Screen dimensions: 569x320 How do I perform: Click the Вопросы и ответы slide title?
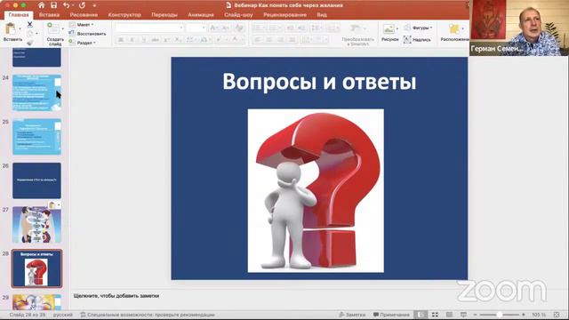click(319, 81)
